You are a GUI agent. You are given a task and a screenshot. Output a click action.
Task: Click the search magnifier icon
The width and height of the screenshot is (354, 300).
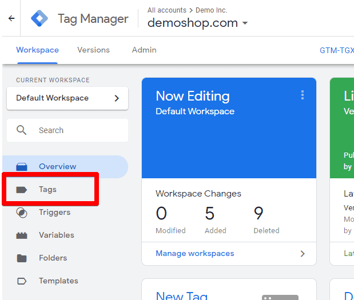click(22, 130)
